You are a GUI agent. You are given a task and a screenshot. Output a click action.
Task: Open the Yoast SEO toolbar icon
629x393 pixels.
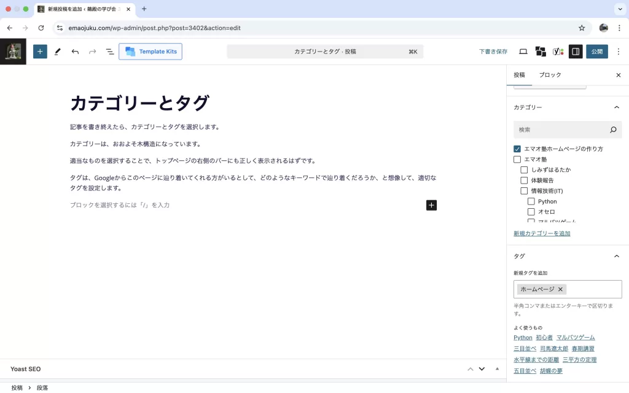[558, 52]
